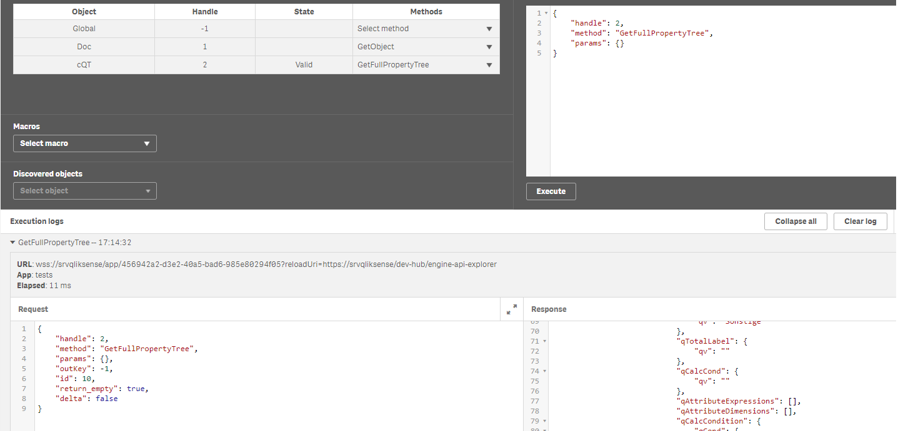Click the qAttributeExpressions line in Response
The height and width of the screenshot is (431, 903).
coord(737,401)
